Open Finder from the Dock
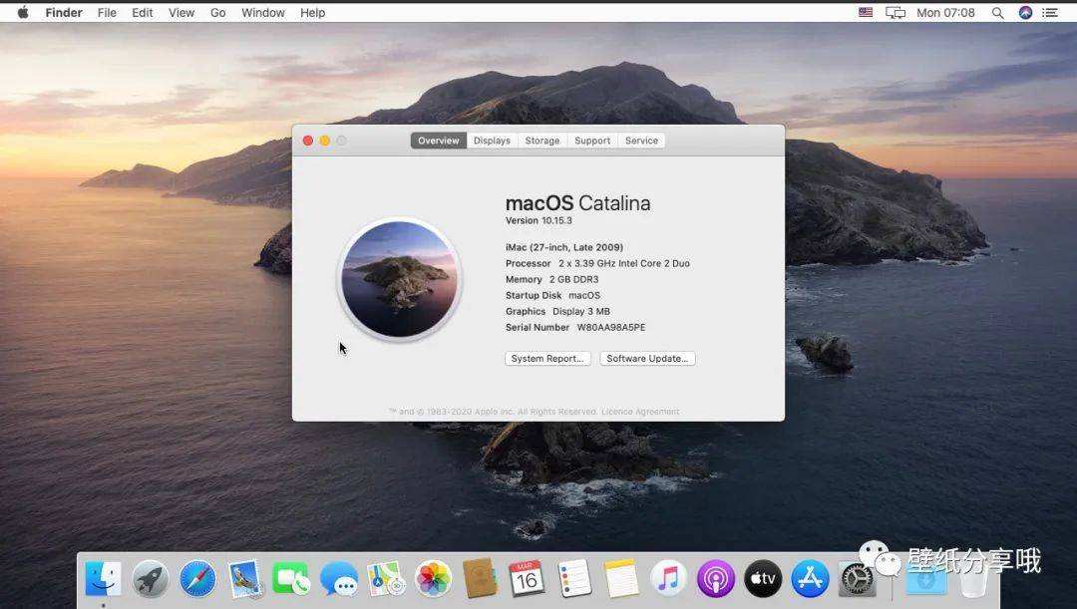Screen dimensions: 1077x609 103,578
